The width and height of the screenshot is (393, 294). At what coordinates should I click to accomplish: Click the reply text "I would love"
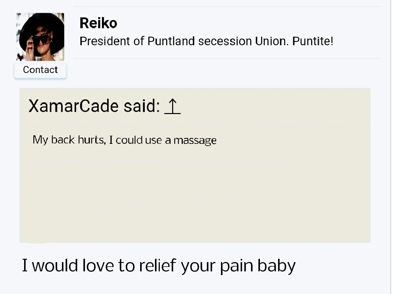click(68, 265)
